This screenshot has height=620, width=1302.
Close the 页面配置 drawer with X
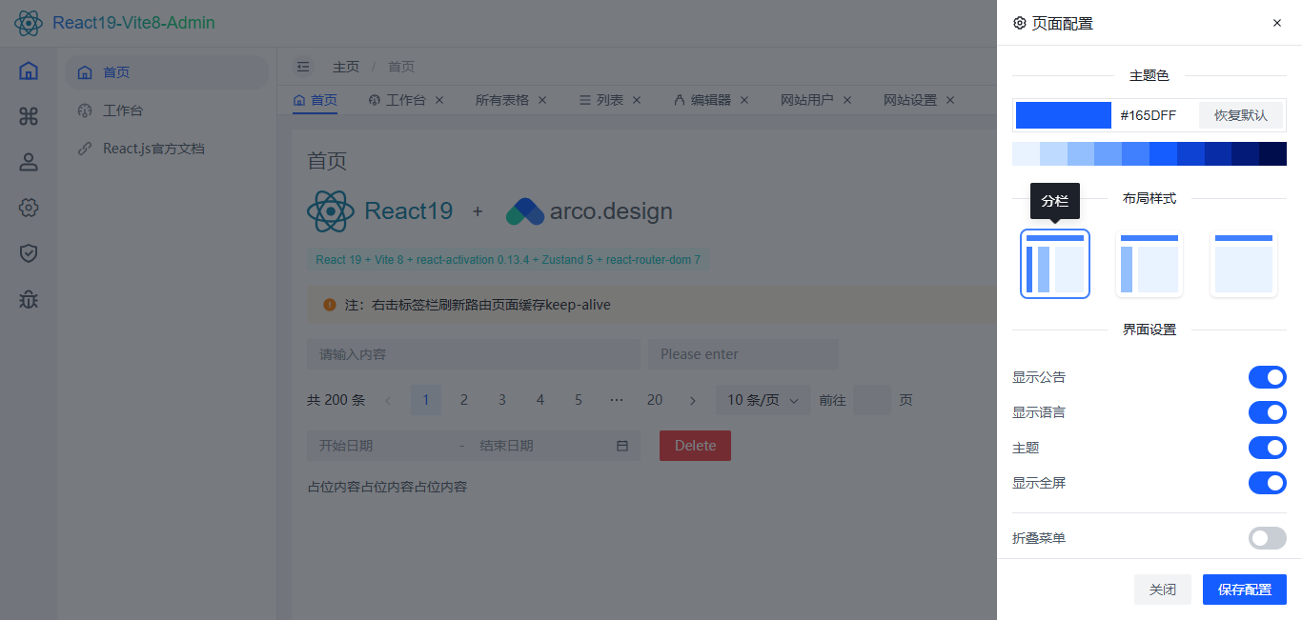(1277, 23)
